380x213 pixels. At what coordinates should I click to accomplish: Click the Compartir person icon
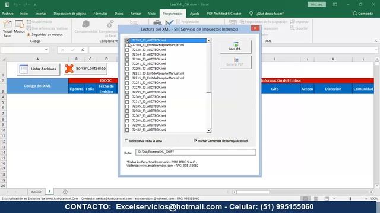coord(355,14)
